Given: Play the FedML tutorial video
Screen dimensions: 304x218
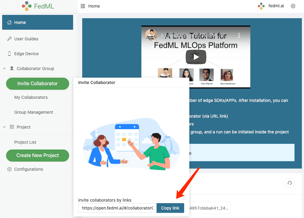Looking at the screenshot, I should (196, 57).
